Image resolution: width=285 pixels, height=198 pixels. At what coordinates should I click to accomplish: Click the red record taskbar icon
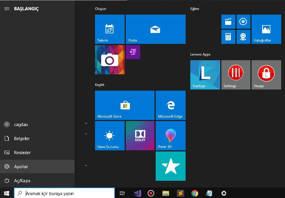tap(151, 193)
